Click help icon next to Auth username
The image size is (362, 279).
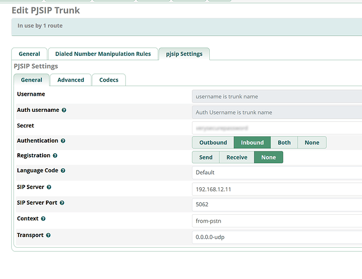coord(64,111)
